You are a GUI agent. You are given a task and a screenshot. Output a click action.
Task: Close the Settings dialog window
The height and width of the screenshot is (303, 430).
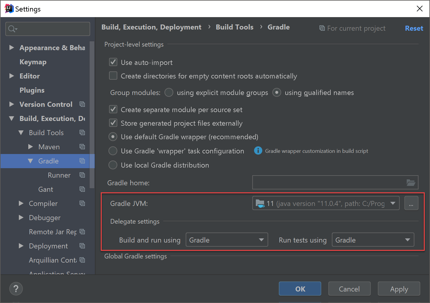point(420,9)
